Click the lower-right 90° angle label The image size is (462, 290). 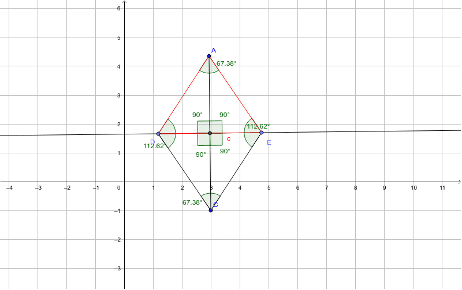(x=225, y=151)
